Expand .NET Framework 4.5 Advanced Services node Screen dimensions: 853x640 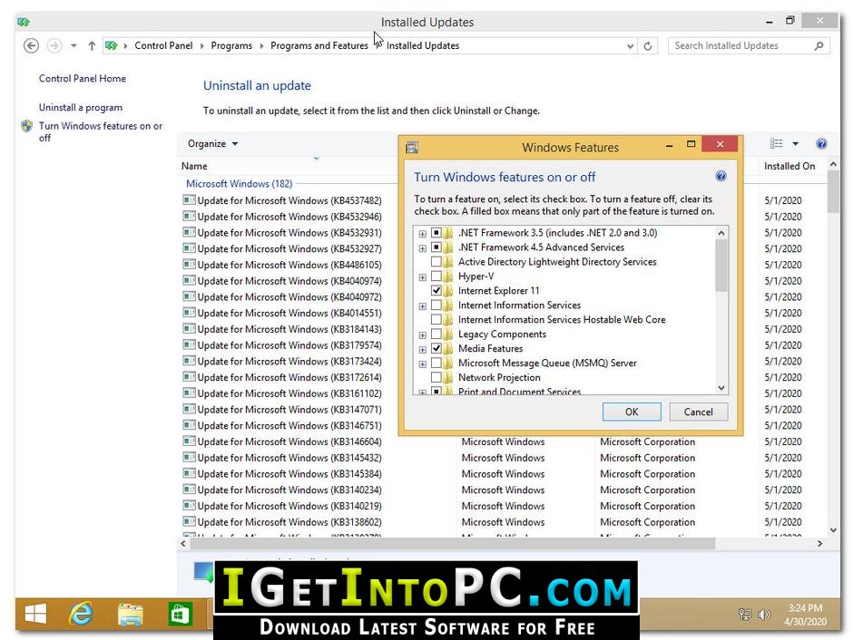coord(423,248)
